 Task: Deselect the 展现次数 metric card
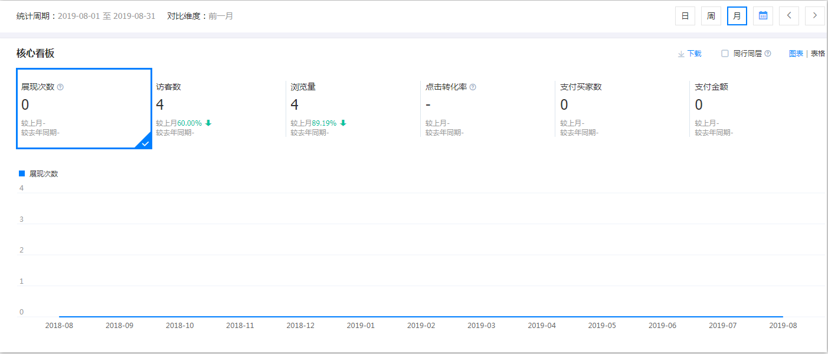tap(84, 109)
